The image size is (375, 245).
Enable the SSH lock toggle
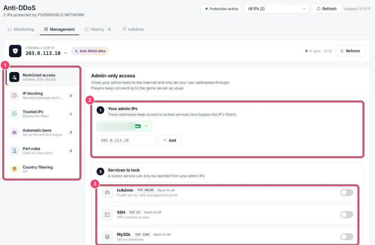click(x=347, y=214)
